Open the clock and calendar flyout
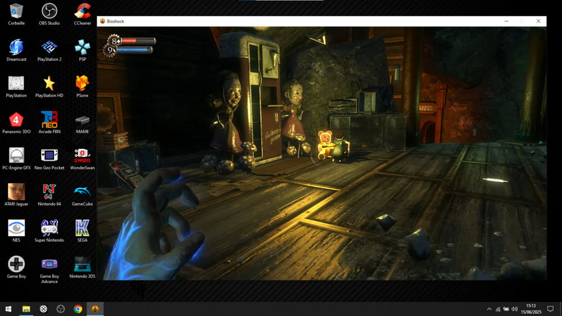This screenshot has width=562, height=316. pos(531,309)
